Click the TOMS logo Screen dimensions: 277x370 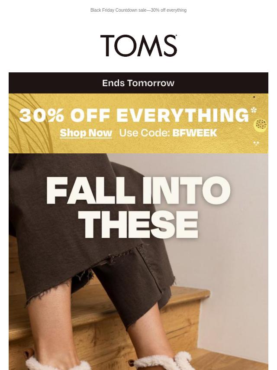tap(138, 46)
